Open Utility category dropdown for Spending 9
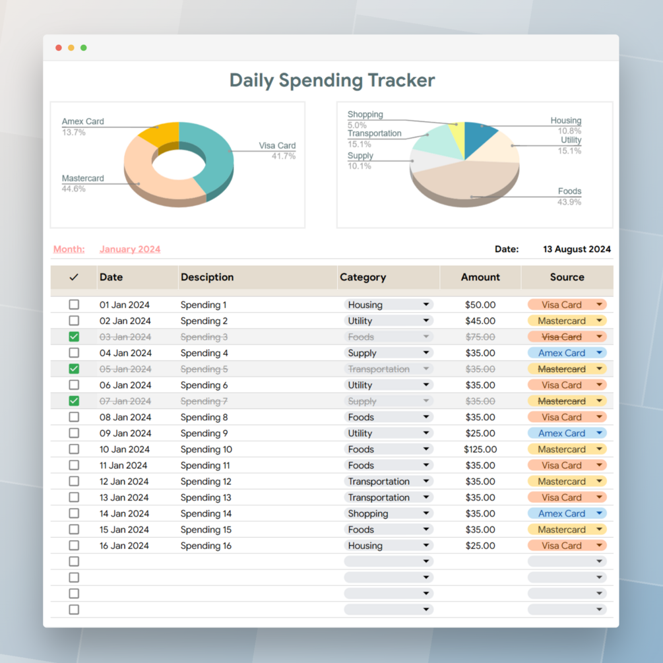This screenshot has width=663, height=663. coord(388,433)
